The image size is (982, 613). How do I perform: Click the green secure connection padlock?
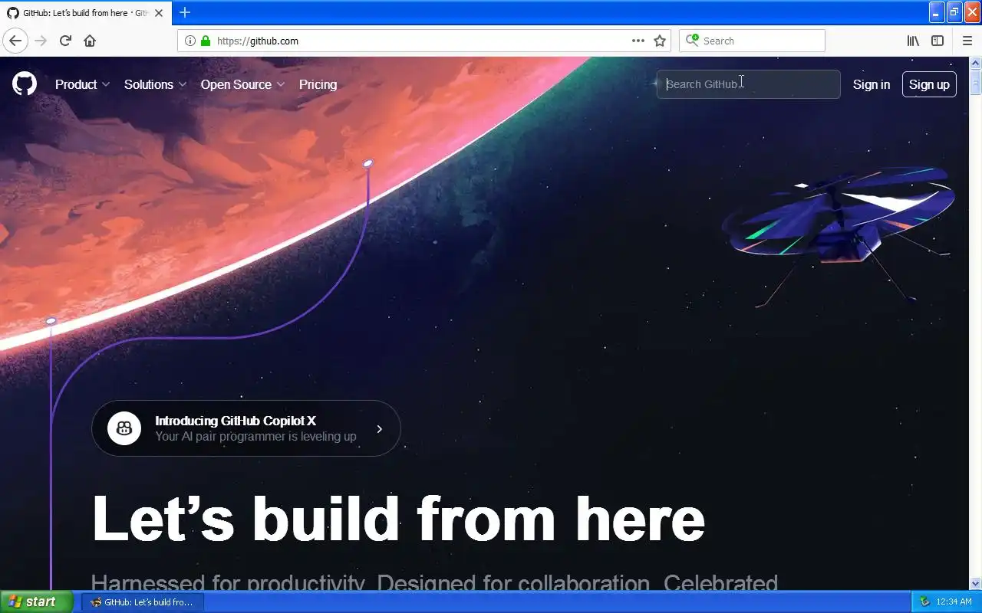click(205, 41)
